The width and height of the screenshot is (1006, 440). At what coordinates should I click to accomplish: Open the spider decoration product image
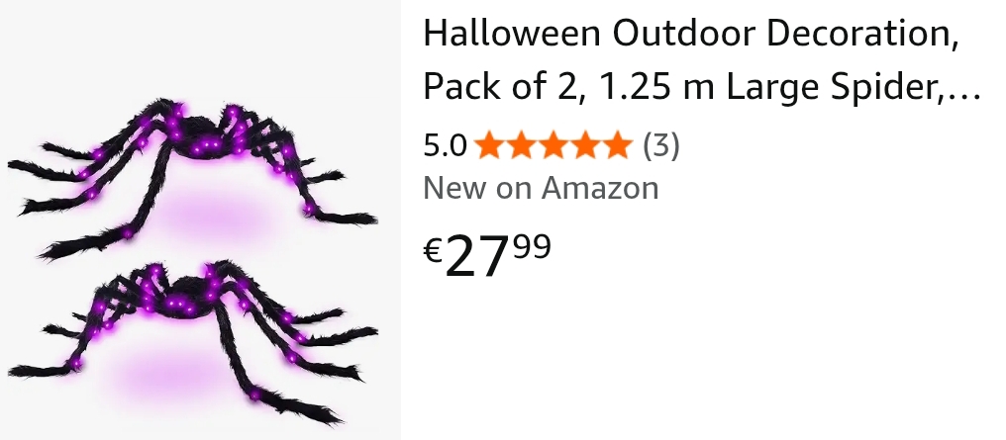coord(200,220)
